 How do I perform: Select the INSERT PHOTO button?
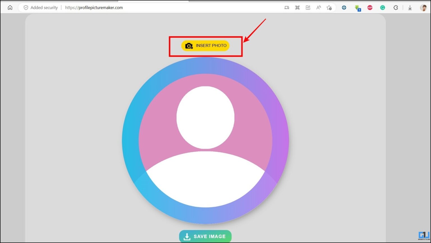click(x=205, y=45)
